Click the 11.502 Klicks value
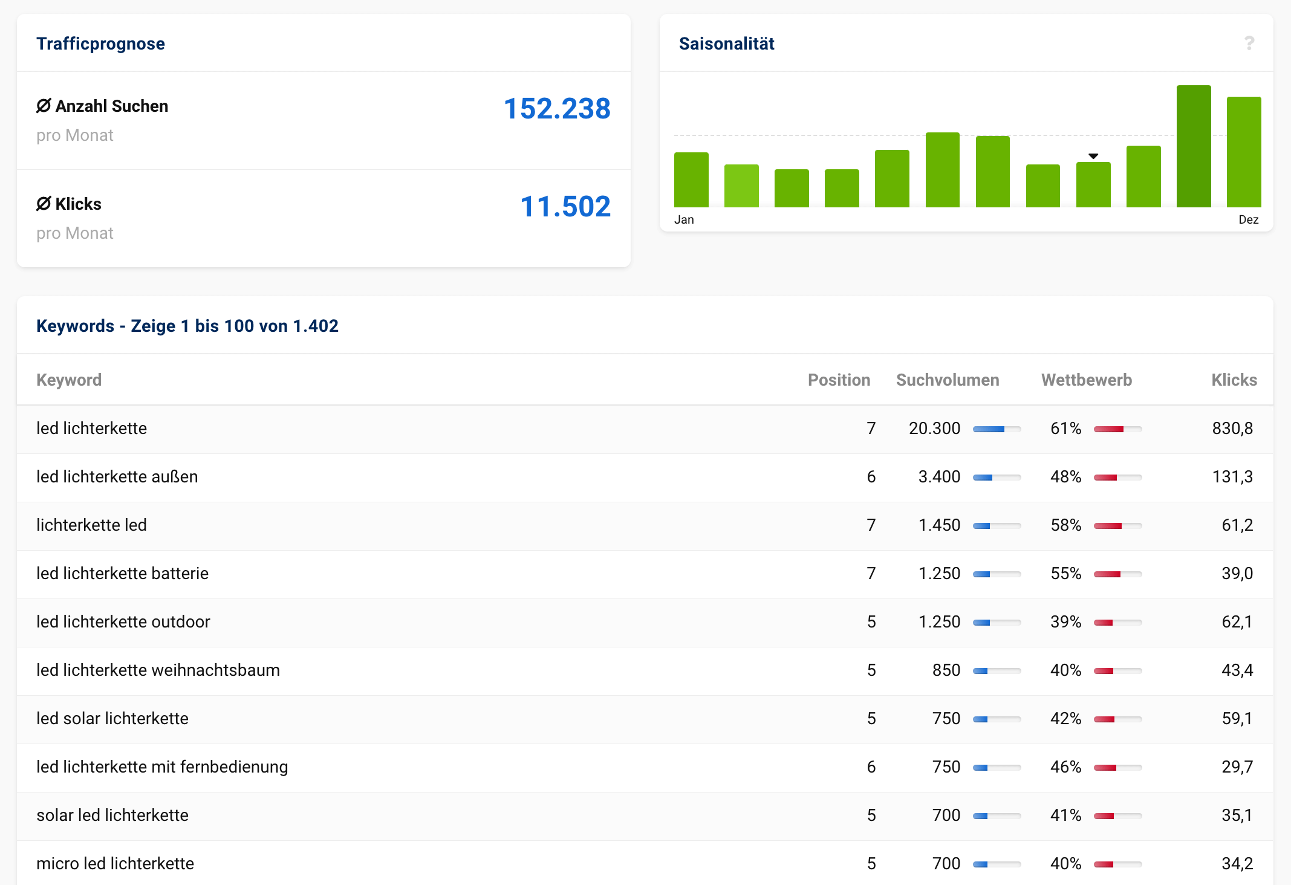Screen dimensions: 1291x885 tap(565, 207)
